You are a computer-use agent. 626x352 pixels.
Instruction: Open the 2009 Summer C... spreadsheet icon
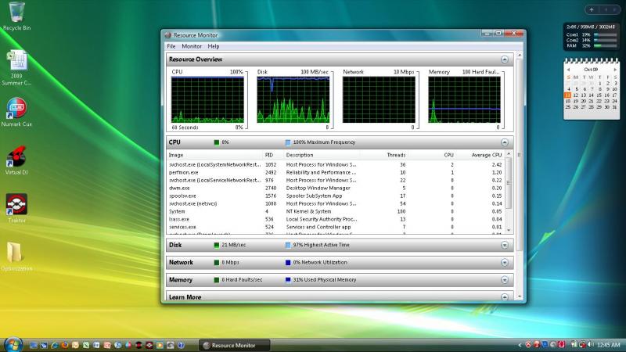(x=16, y=67)
